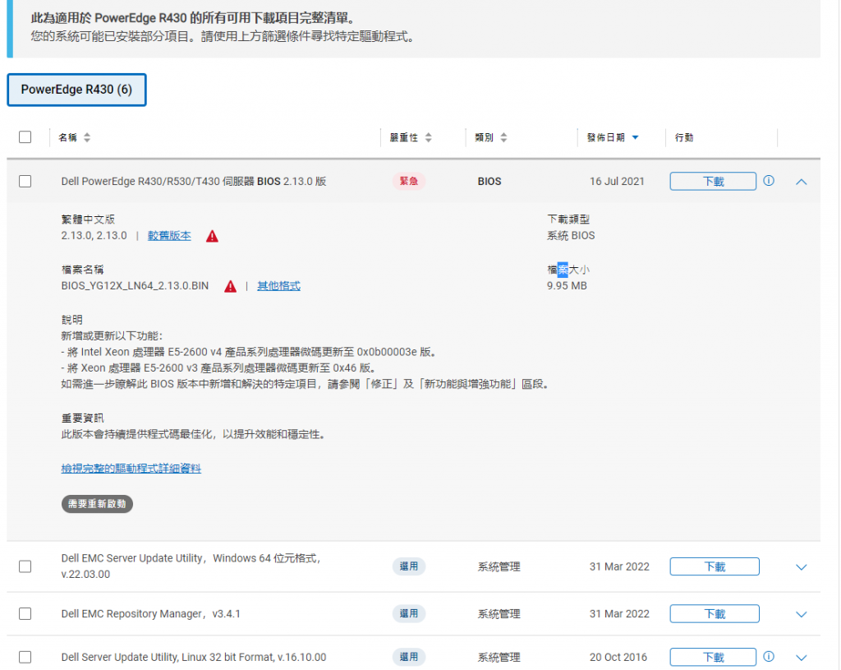Sort table by 嚴重性 column arrows
841x670 pixels.
coord(428,137)
